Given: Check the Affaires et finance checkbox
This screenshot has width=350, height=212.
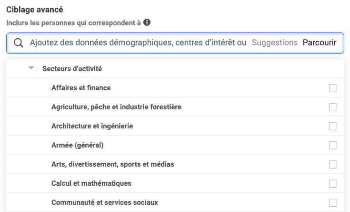Looking at the screenshot, I should [333, 88].
